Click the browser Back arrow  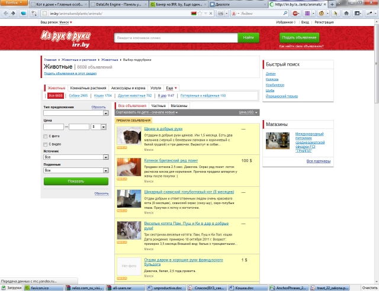(x=6, y=13)
